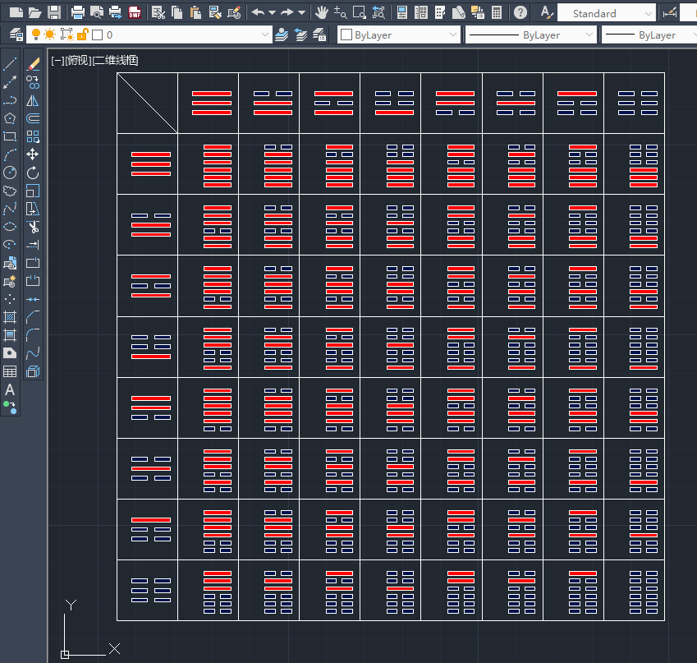The image size is (697, 663).
Task: Select the Hatch tool
Action: [x=10, y=317]
